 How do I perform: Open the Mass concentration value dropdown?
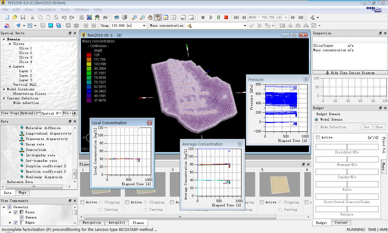(245, 26)
